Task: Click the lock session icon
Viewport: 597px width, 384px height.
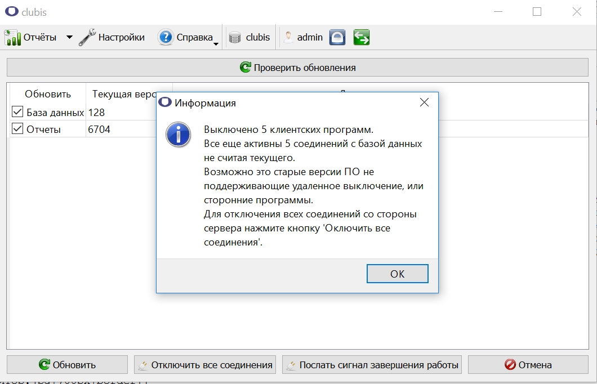Action: point(337,37)
